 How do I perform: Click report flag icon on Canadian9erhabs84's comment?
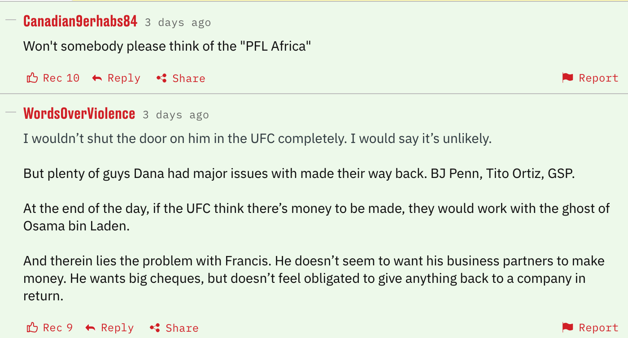point(567,78)
